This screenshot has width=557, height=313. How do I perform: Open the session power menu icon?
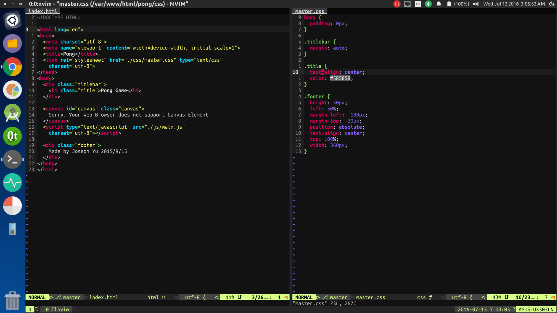click(552, 4)
